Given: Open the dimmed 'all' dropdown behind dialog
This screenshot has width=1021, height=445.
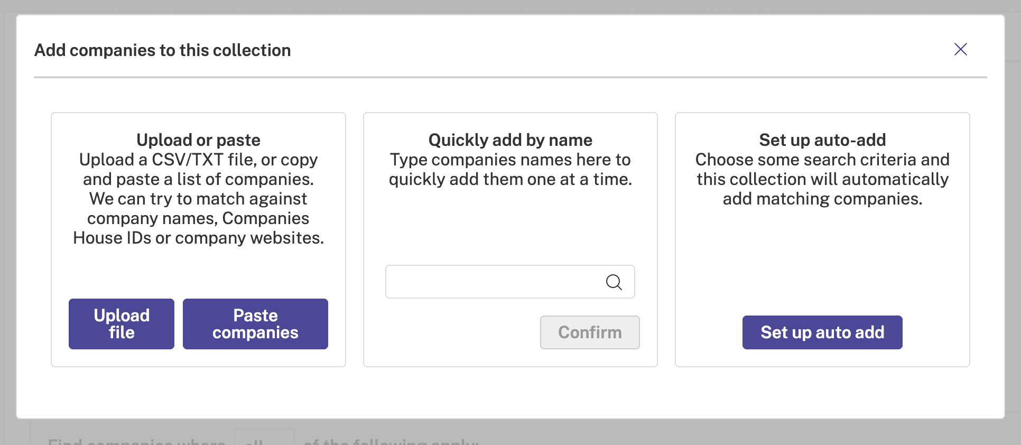Looking at the screenshot, I should [x=264, y=438].
